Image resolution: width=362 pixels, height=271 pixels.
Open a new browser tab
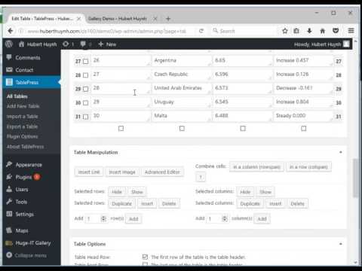[168, 19]
